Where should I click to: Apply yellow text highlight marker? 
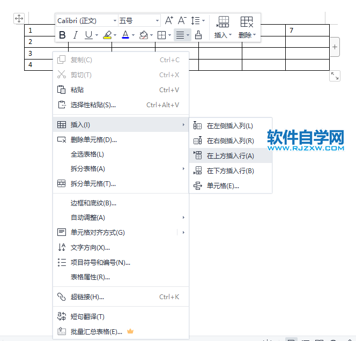click(x=107, y=35)
